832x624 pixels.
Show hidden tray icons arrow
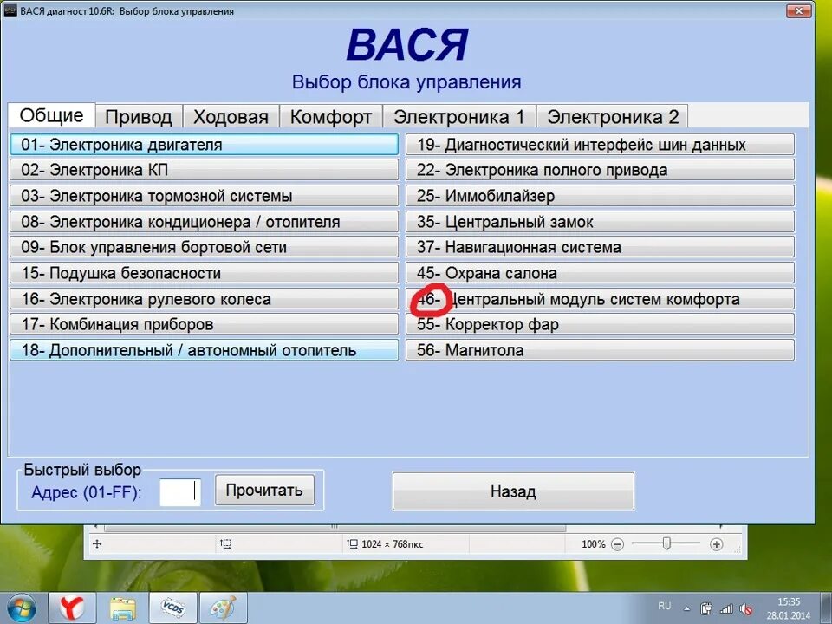686,608
